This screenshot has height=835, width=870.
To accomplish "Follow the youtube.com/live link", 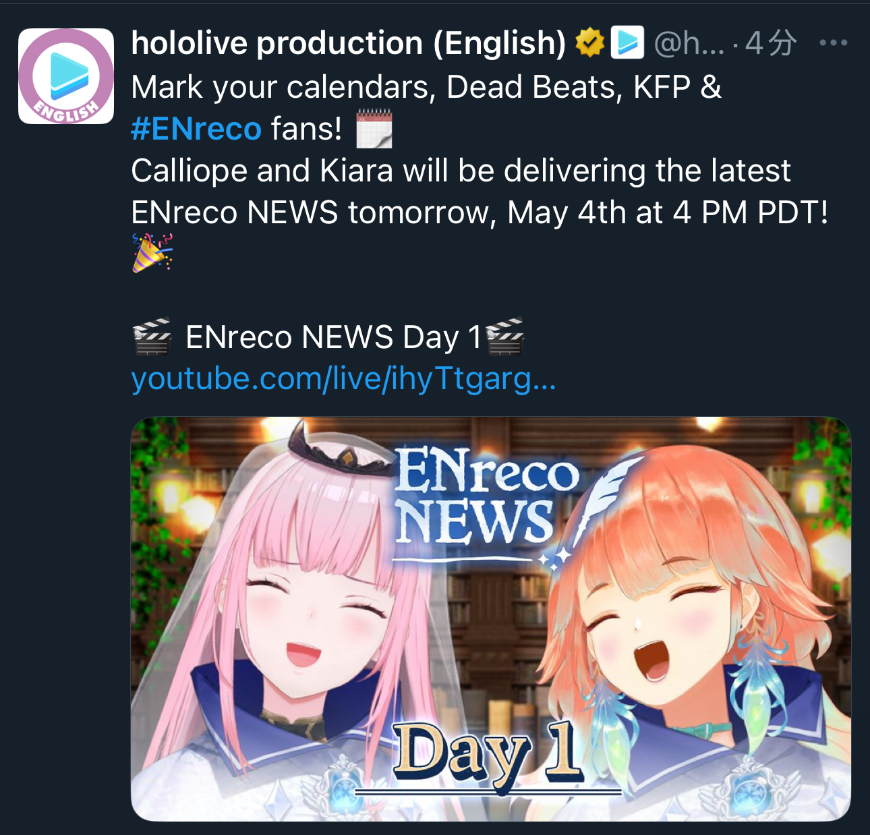I will tap(343, 379).
